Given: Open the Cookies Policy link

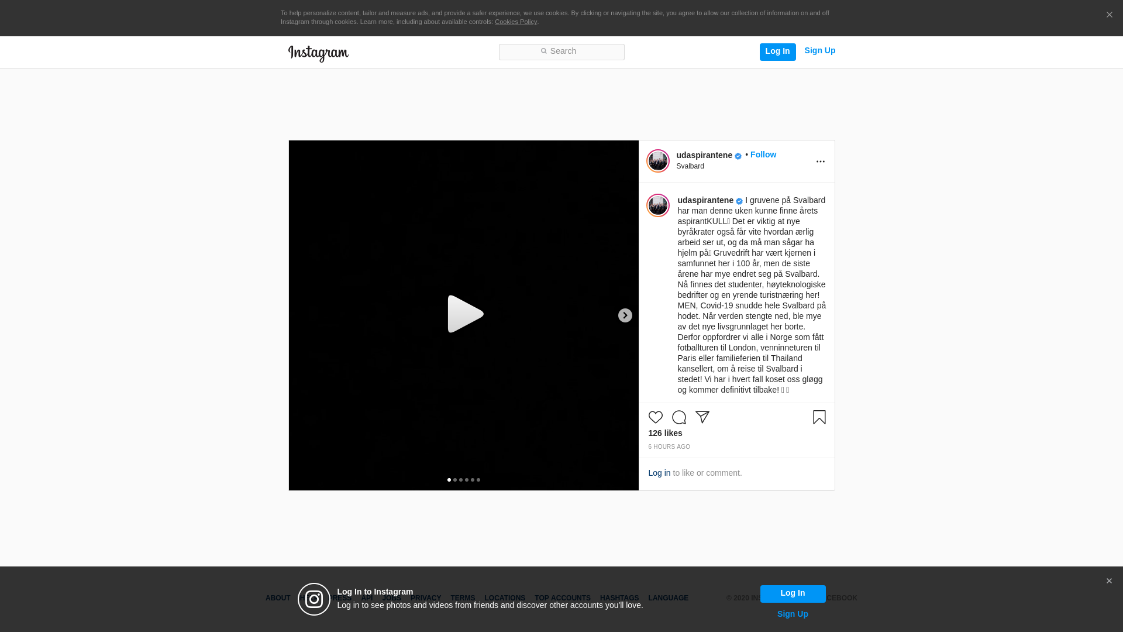Looking at the screenshot, I should pyautogui.click(x=515, y=22).
